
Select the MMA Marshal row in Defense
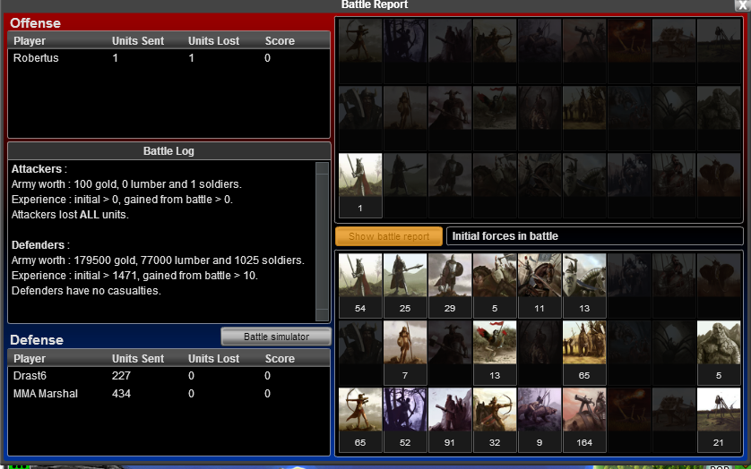pos(46,394)
